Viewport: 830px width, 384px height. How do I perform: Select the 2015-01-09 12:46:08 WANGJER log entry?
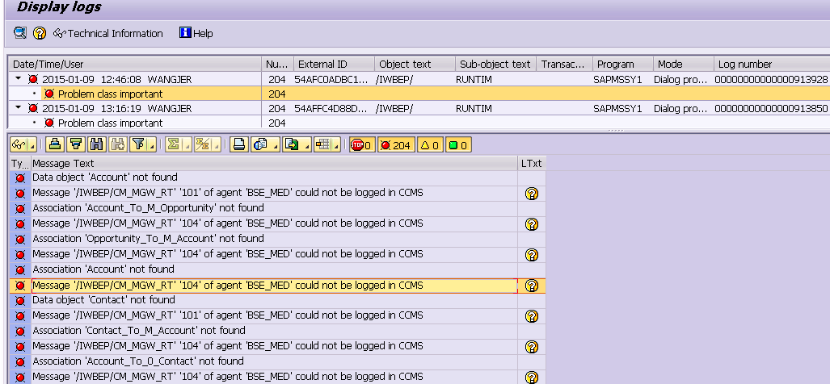116,80
